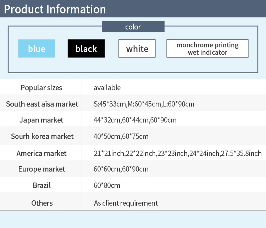Click the Japan market row label

click(x=41, y=120)
